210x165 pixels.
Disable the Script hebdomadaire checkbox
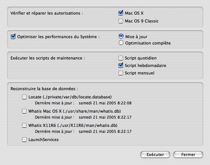point(121,65)
